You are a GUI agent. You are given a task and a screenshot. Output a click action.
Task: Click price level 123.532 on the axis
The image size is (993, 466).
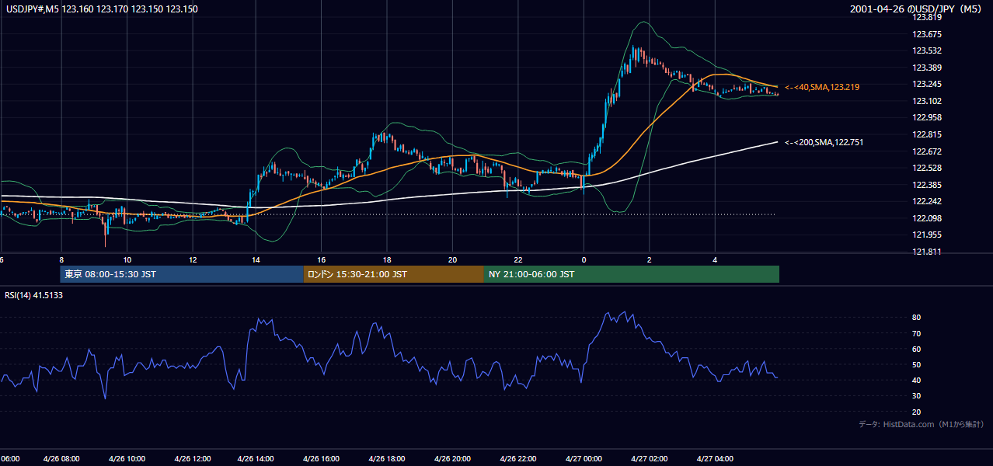[927, 50]
